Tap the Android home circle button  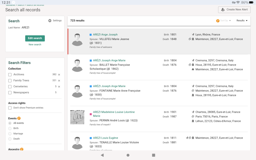tap(128, 155)
